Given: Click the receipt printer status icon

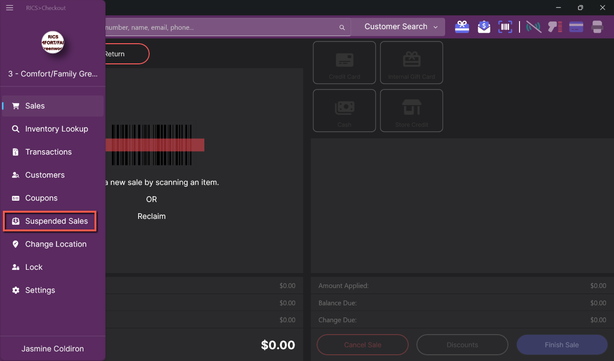Looking at the screenshot, I should (x=597, y=27).
